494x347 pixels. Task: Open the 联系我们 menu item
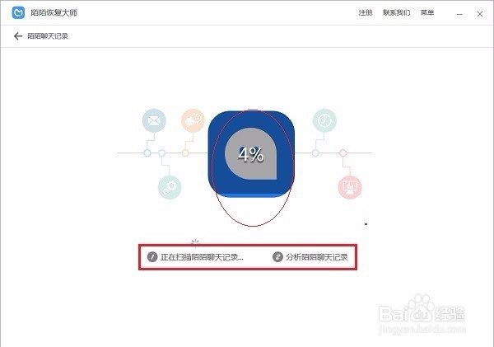coord(396,12)
